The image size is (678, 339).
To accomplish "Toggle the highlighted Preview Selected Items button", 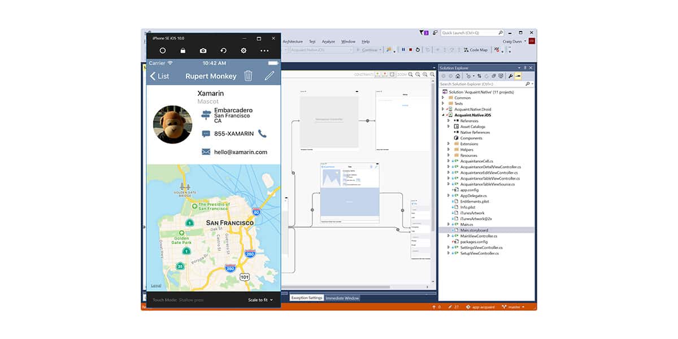I will click(518, 76).
